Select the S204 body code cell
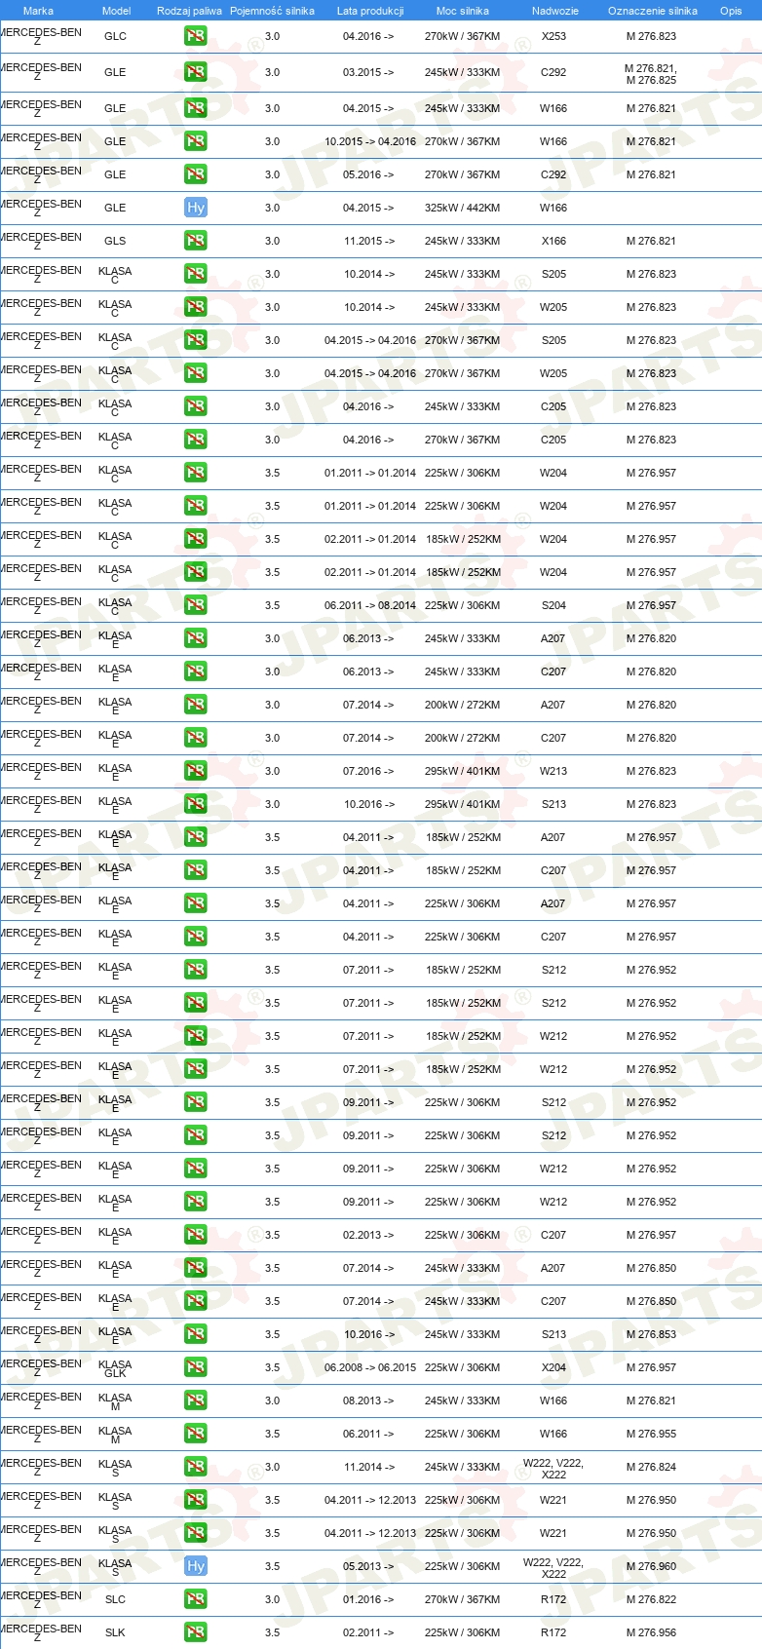 point(553,605)
